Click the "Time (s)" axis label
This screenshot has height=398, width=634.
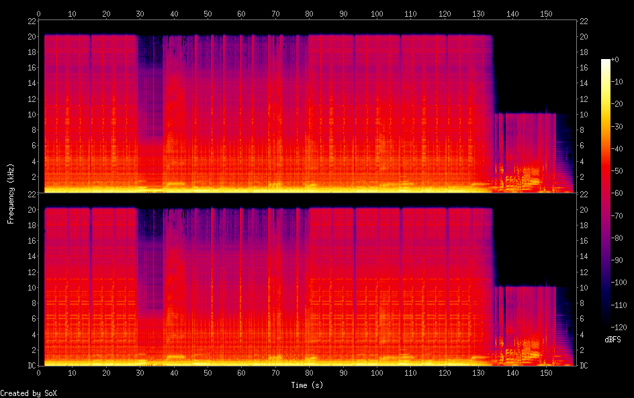click(x=308, y=385)
